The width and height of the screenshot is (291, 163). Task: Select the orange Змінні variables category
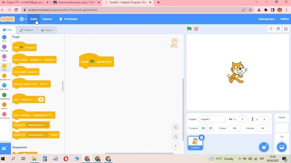(4, 106)
